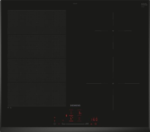Activate the frying sensor pan icon
150x132 pixels.
coord(91,124)
